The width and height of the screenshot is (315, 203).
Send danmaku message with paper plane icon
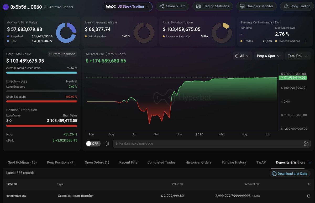pyautogui.click(x=306, y=144)
